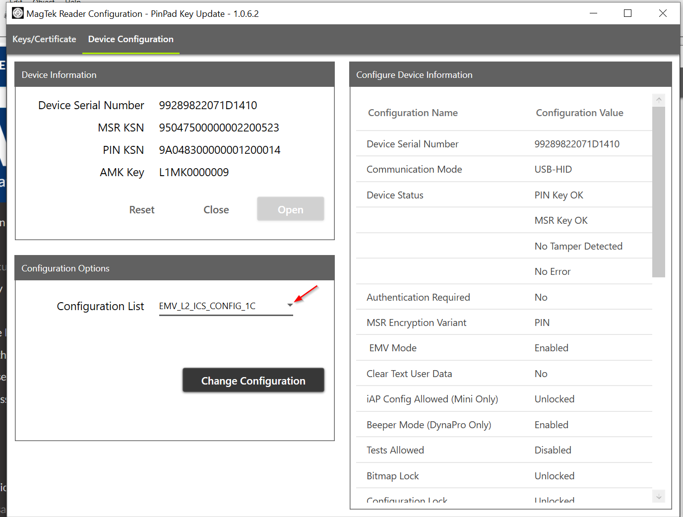Image resolution: width=683 pixels, height=517 pixels.
Task: Select the Communication Mode row
Action: 414,169
